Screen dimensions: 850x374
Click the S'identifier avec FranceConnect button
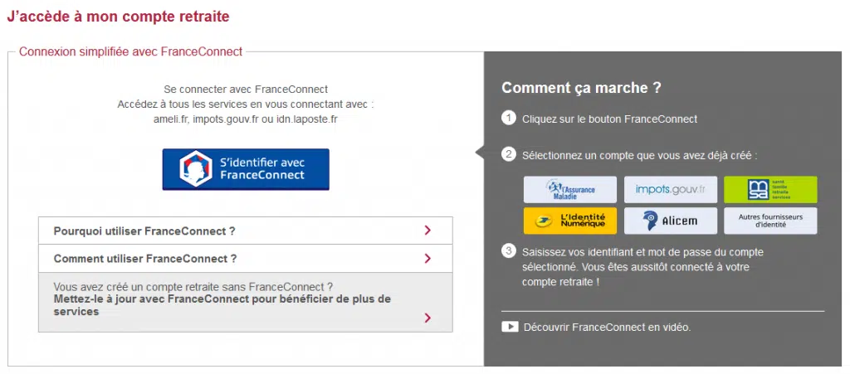click(x=246, y=169)
